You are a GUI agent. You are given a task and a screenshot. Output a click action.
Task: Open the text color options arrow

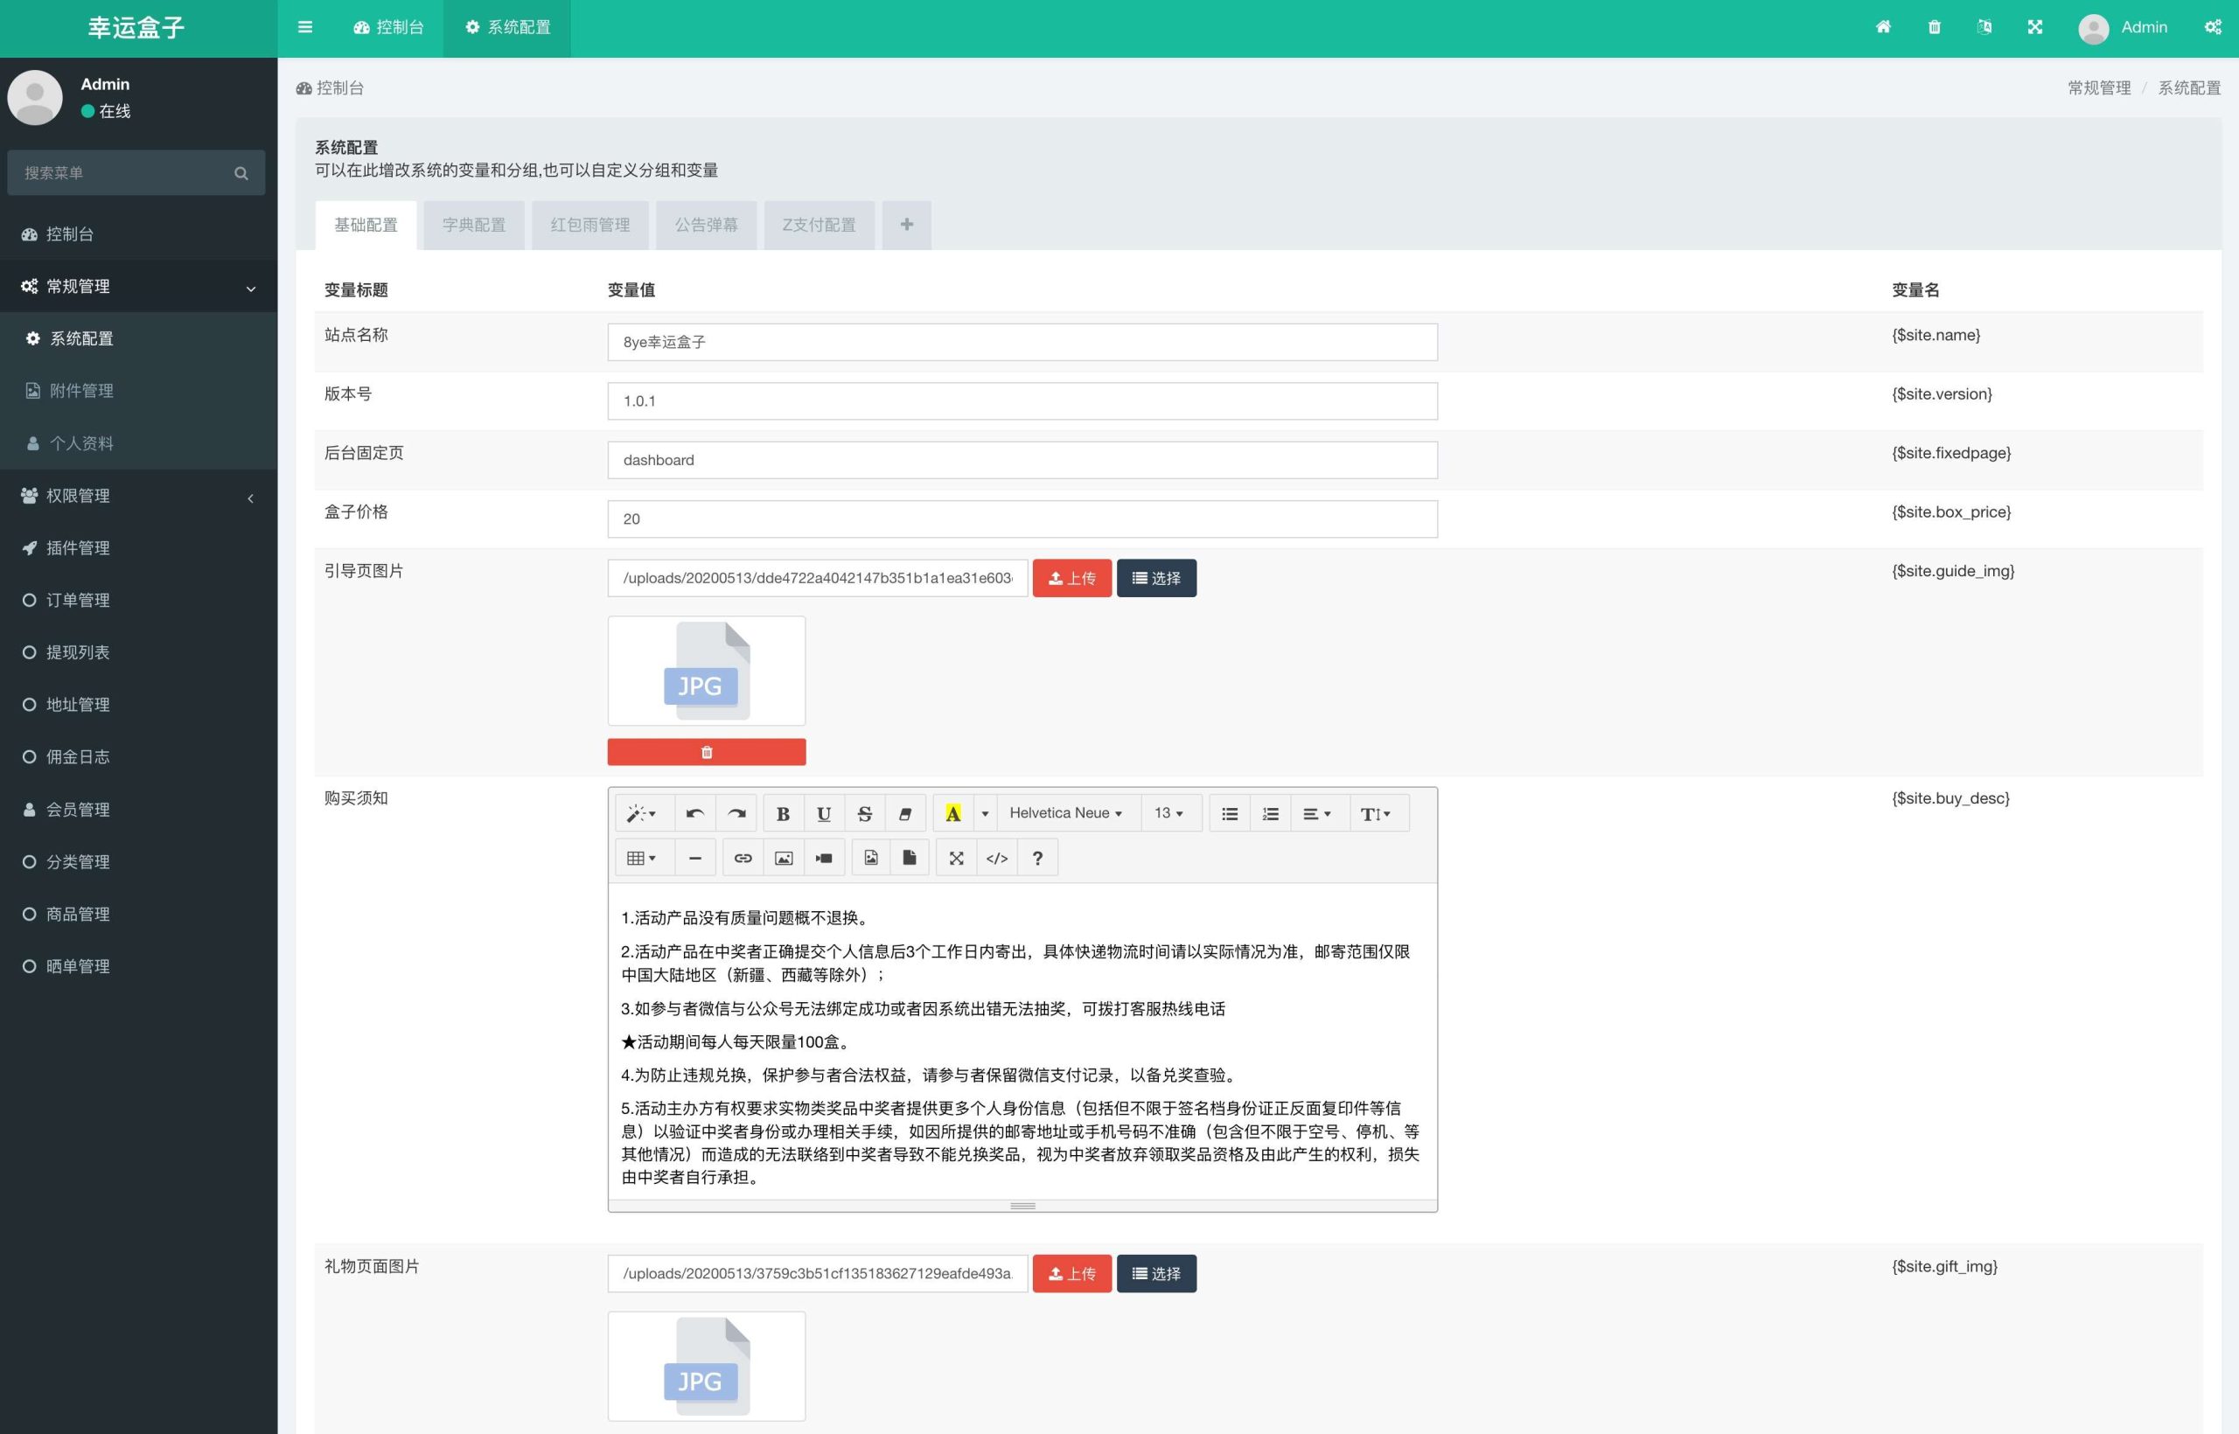coord(985,813)
